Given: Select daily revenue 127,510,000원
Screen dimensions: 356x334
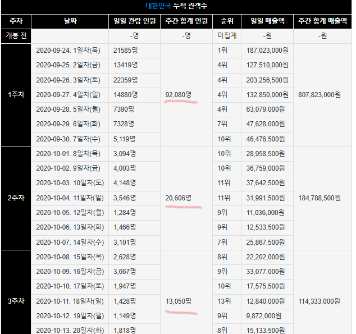Looking at the screenshot, I should (x=267, y=65).
